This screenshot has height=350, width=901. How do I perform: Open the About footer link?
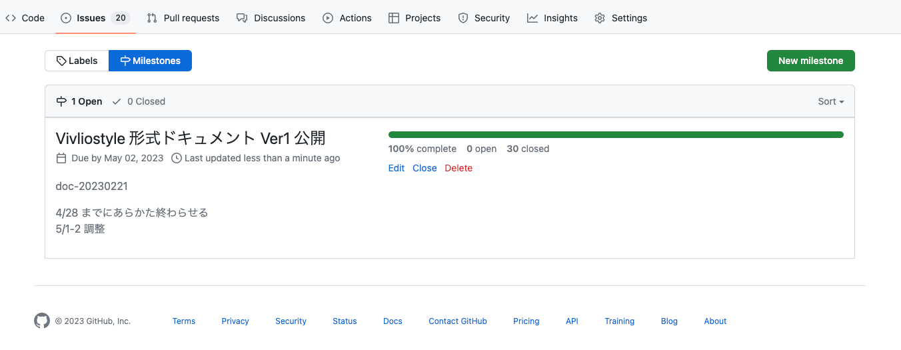(715, 321)
